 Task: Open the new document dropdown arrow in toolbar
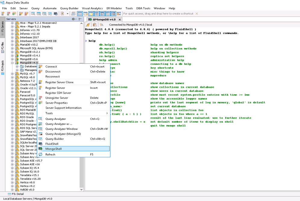67,14
